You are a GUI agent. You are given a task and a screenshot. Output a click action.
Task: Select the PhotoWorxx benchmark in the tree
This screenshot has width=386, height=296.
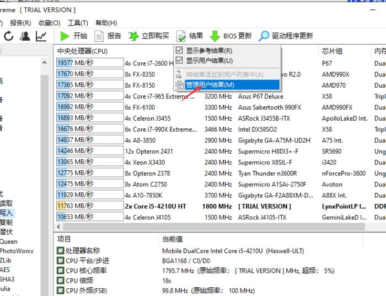point(17,251)
